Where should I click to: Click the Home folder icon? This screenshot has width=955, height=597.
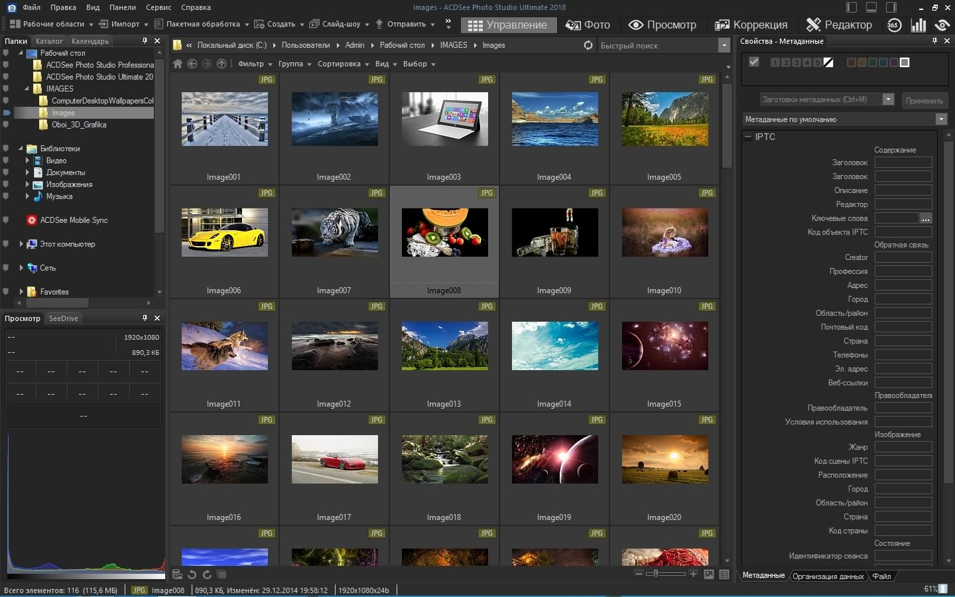click(x=177, y=64)
